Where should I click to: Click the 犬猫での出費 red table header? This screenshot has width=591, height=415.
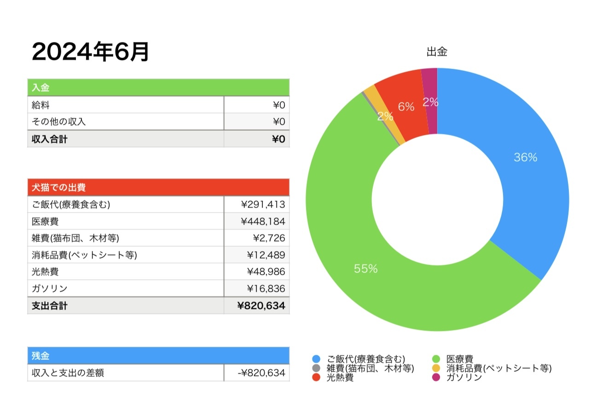[x=158, y=187]
